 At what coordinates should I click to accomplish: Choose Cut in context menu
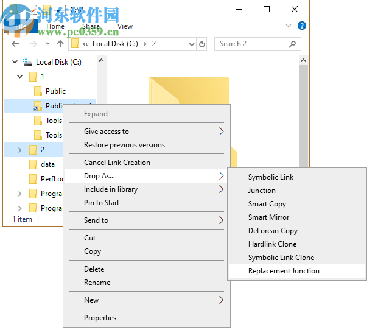147,238
